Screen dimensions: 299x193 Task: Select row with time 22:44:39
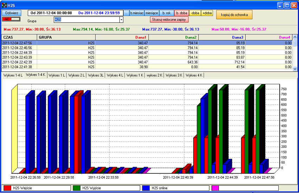click(x=147, y=52)
